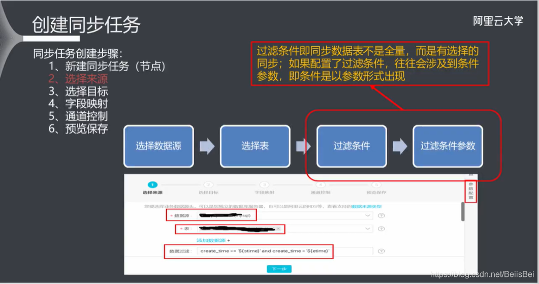Click the 数据源 field label
This screenshot has width=539, height=284.
(182, 215)
